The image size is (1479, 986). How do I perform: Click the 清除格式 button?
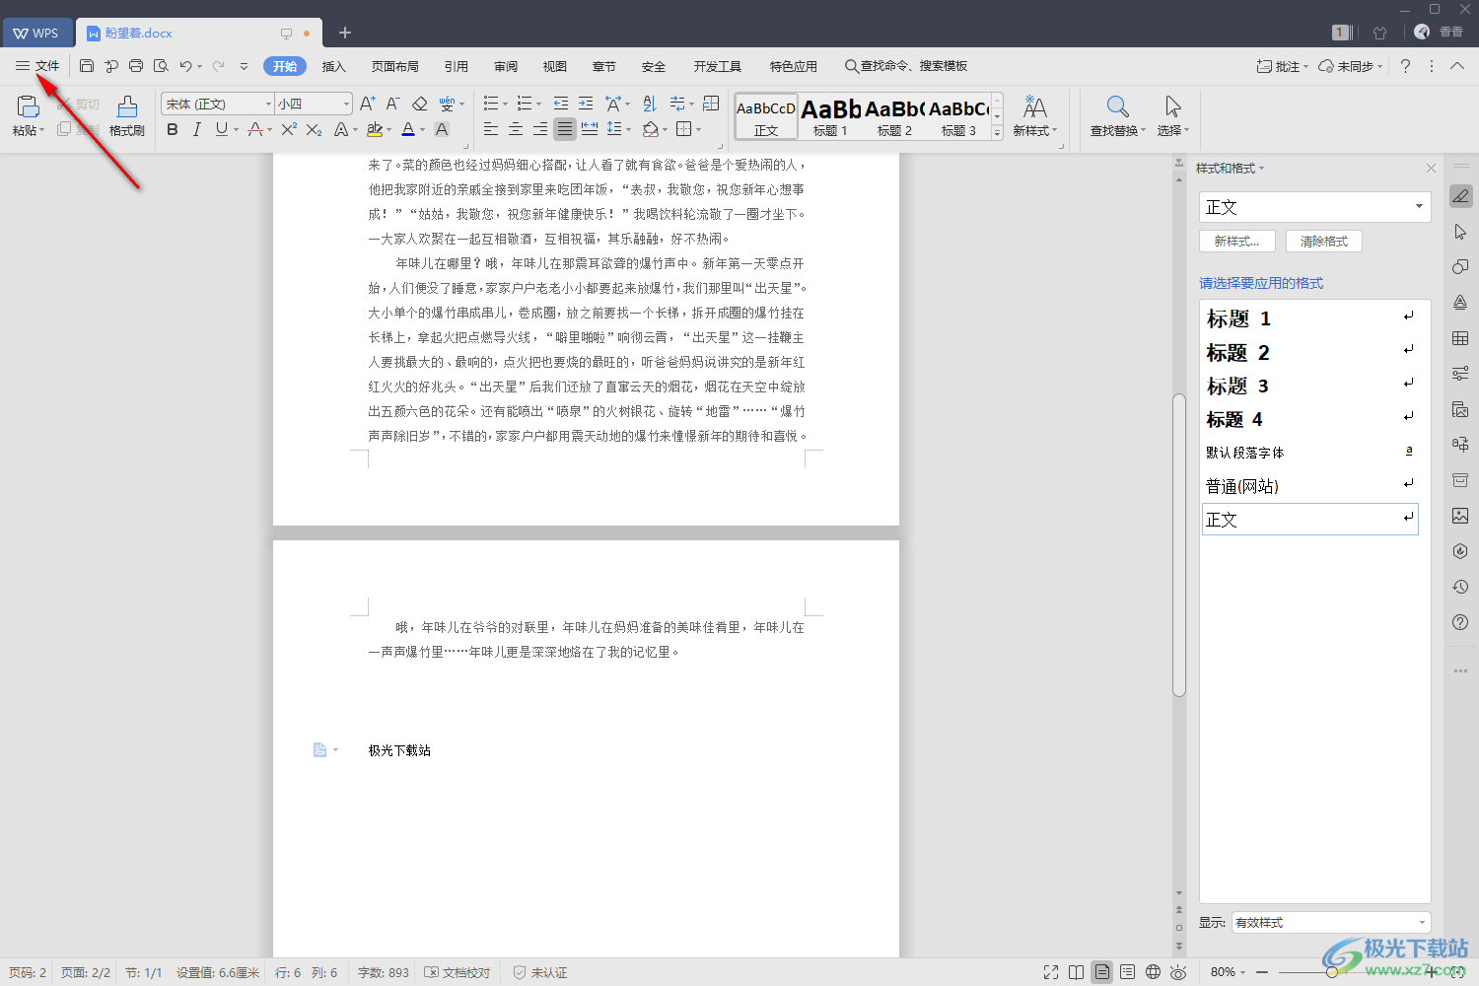[x=1324, y=241]
